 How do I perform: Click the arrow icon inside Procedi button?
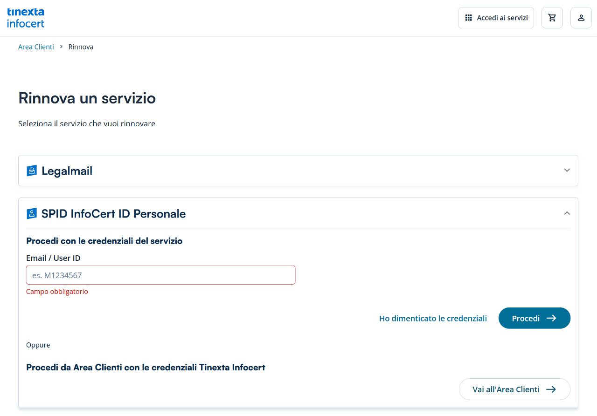(551, 318)
